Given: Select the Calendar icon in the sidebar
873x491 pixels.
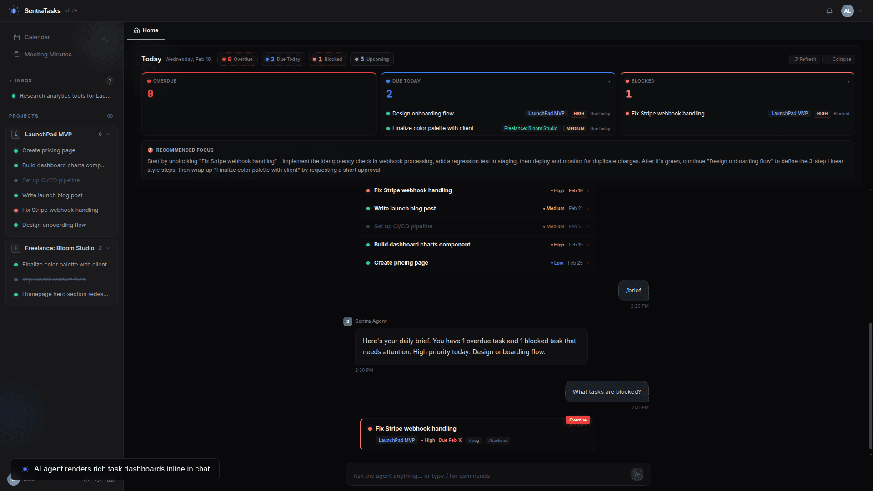Looking at the screenshot, I should 17,37.
